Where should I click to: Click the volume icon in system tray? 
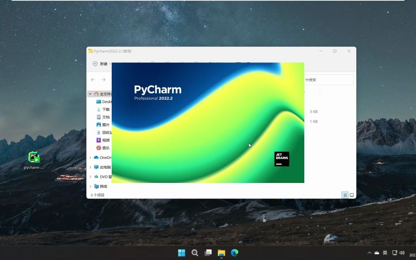tap(402, 253)
